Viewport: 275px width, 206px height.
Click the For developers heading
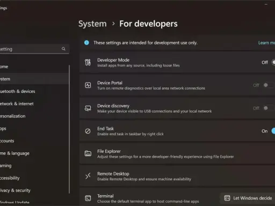click(x=148, y=24)
